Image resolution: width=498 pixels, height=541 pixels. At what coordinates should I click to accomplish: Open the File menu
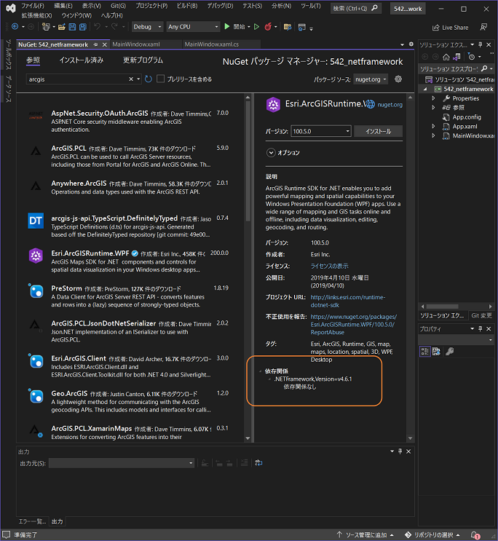pyautogui.click(x=33, y=6)
